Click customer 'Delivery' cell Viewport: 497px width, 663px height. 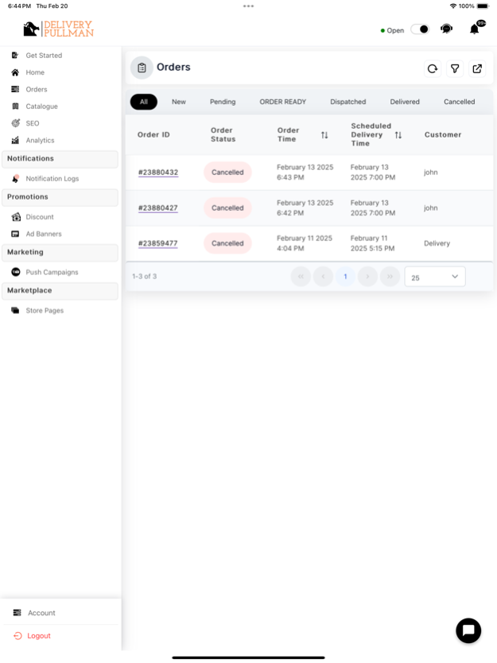tap(437, 243)
